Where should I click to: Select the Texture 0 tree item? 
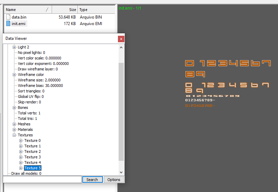[33, 140]
